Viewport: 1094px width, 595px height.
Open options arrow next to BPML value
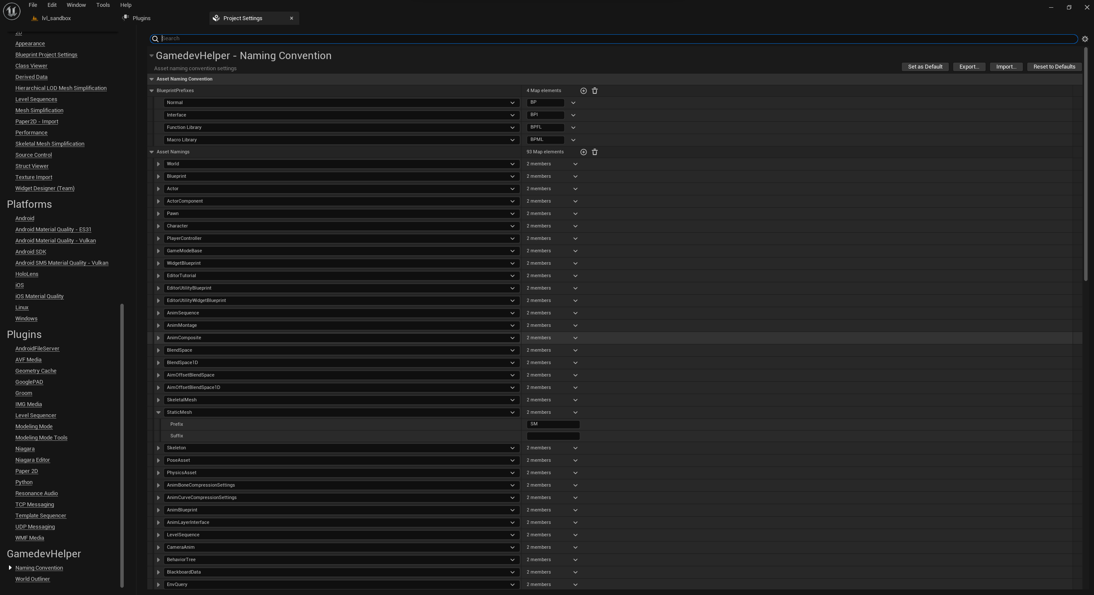573,140
